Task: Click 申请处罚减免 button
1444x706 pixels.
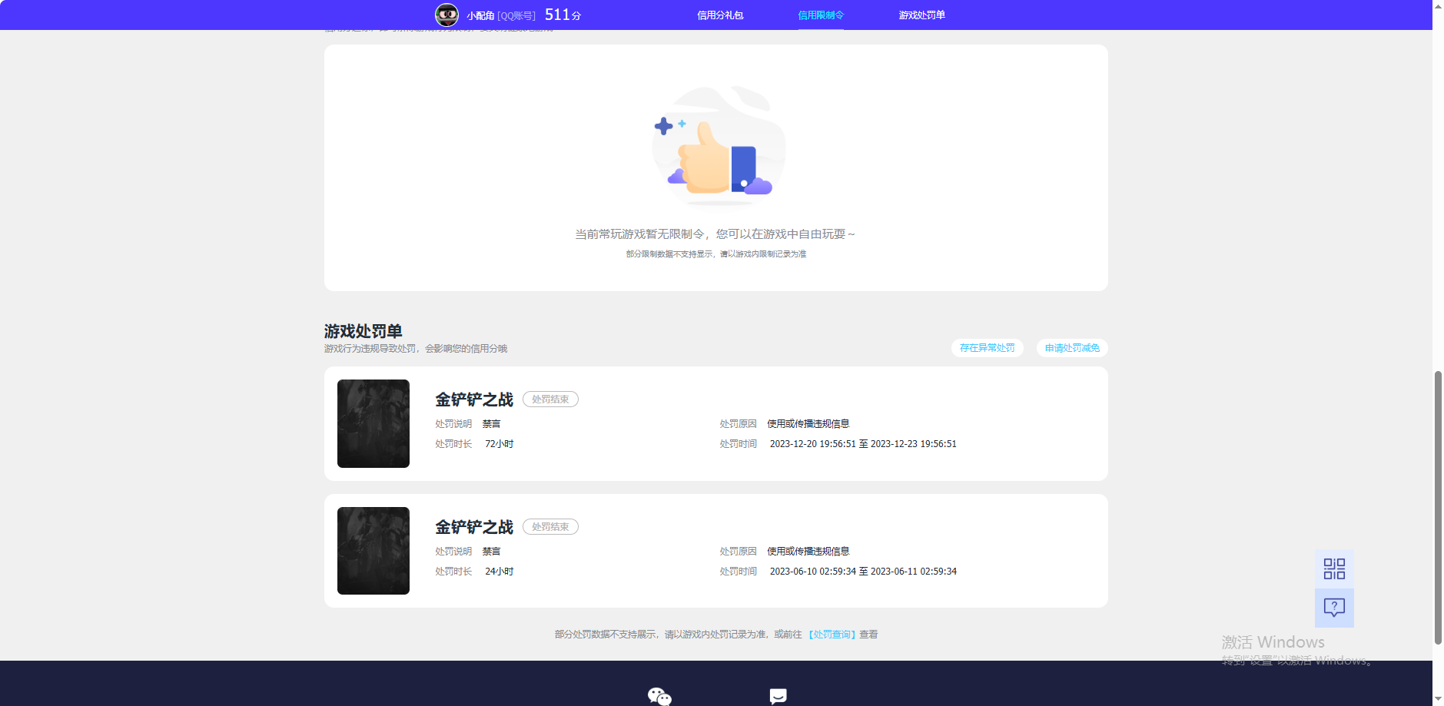Action: click(1072, 348)
